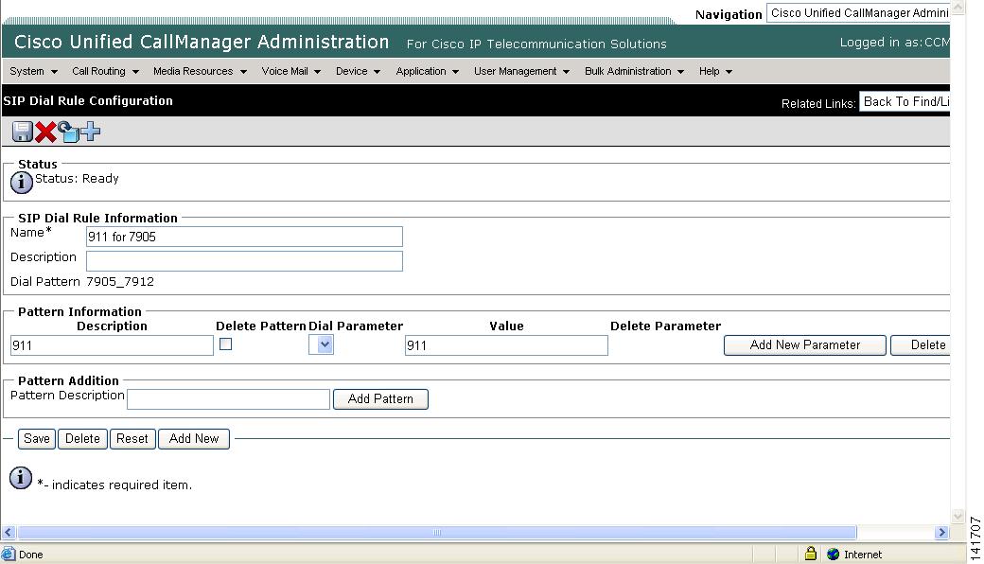The image size is (984, 564).
Task: Click the horizontal scrollbar thumb
Action: (x=437, y=532)
